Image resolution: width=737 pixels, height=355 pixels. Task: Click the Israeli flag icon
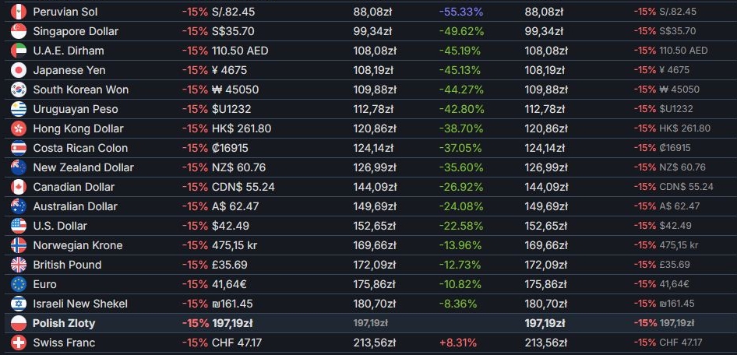click(x=19, y=304)
